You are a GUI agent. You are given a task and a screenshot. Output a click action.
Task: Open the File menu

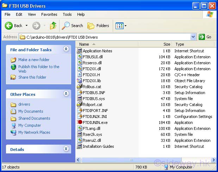[7, 14]
